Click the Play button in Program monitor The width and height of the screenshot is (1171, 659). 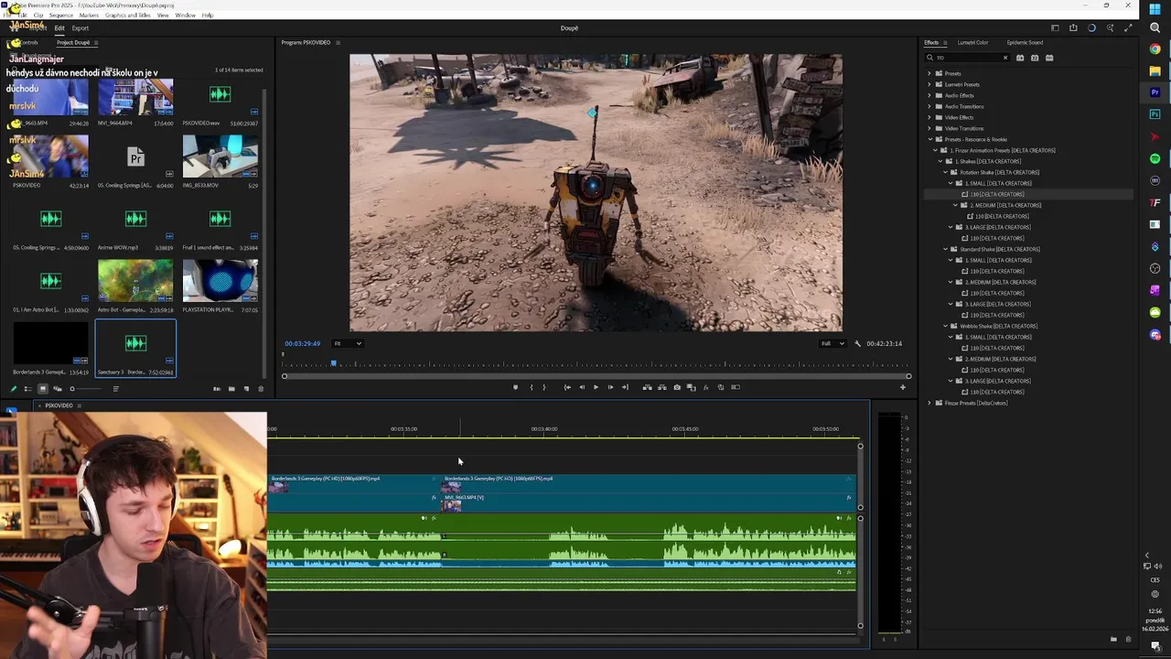(x=596, y=387)
